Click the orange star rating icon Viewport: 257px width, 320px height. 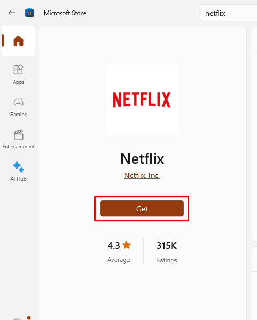click(126, 245)
